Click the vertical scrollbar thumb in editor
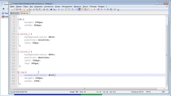The height and width of the screenshot is (96, 171). point(166,55)
